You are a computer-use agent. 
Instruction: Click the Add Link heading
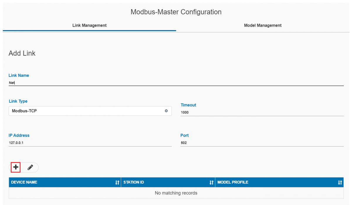coord(22,53)
